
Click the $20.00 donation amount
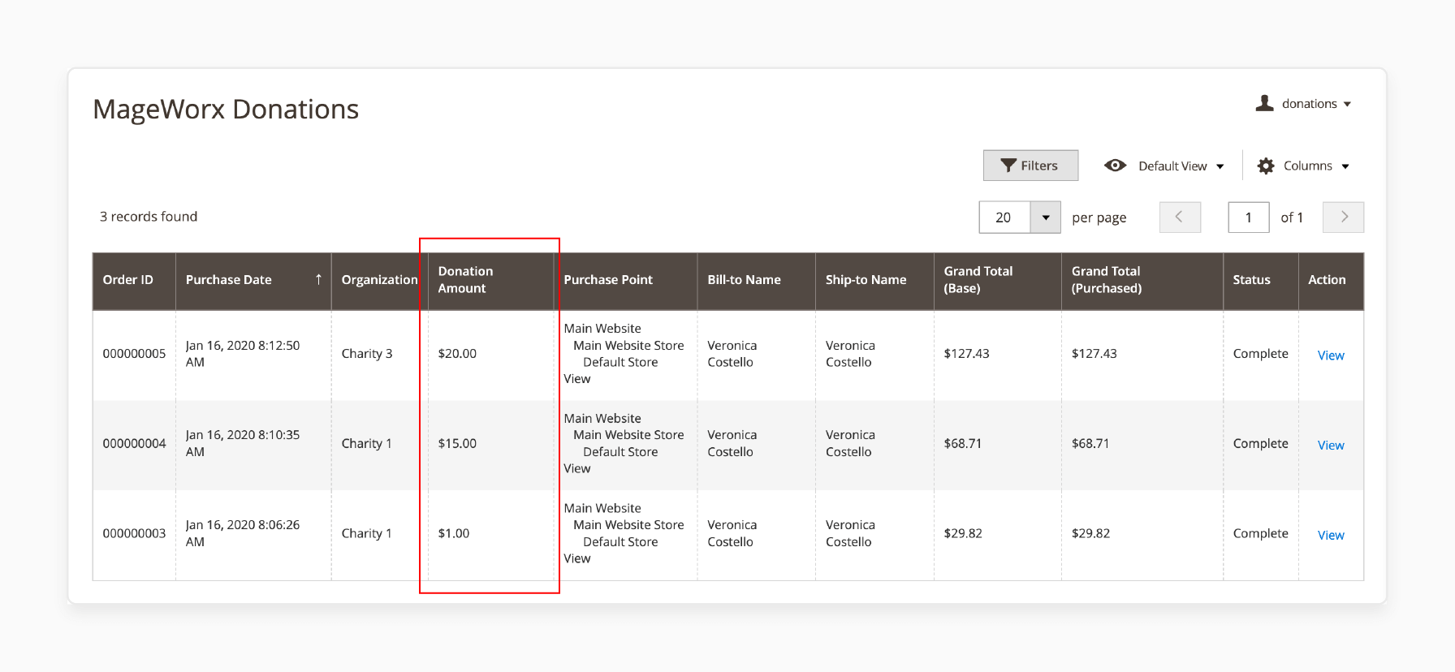(457, 354)
